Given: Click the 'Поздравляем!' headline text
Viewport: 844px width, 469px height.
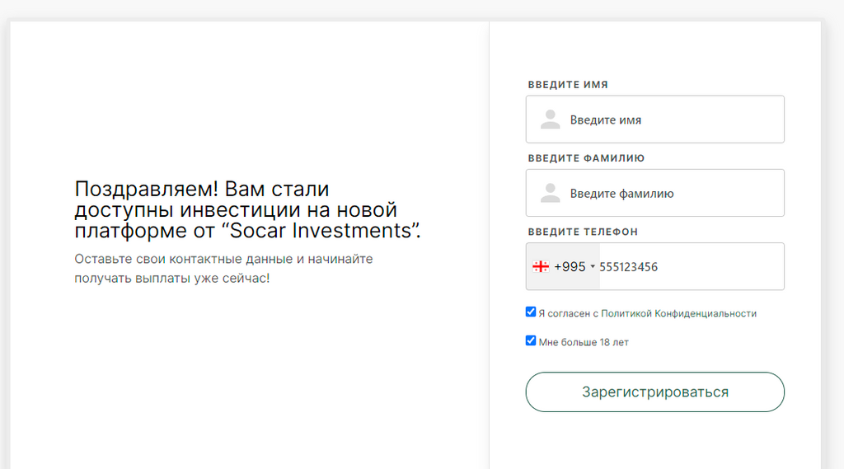Looking at the screenshot, I should pos(147,189).
